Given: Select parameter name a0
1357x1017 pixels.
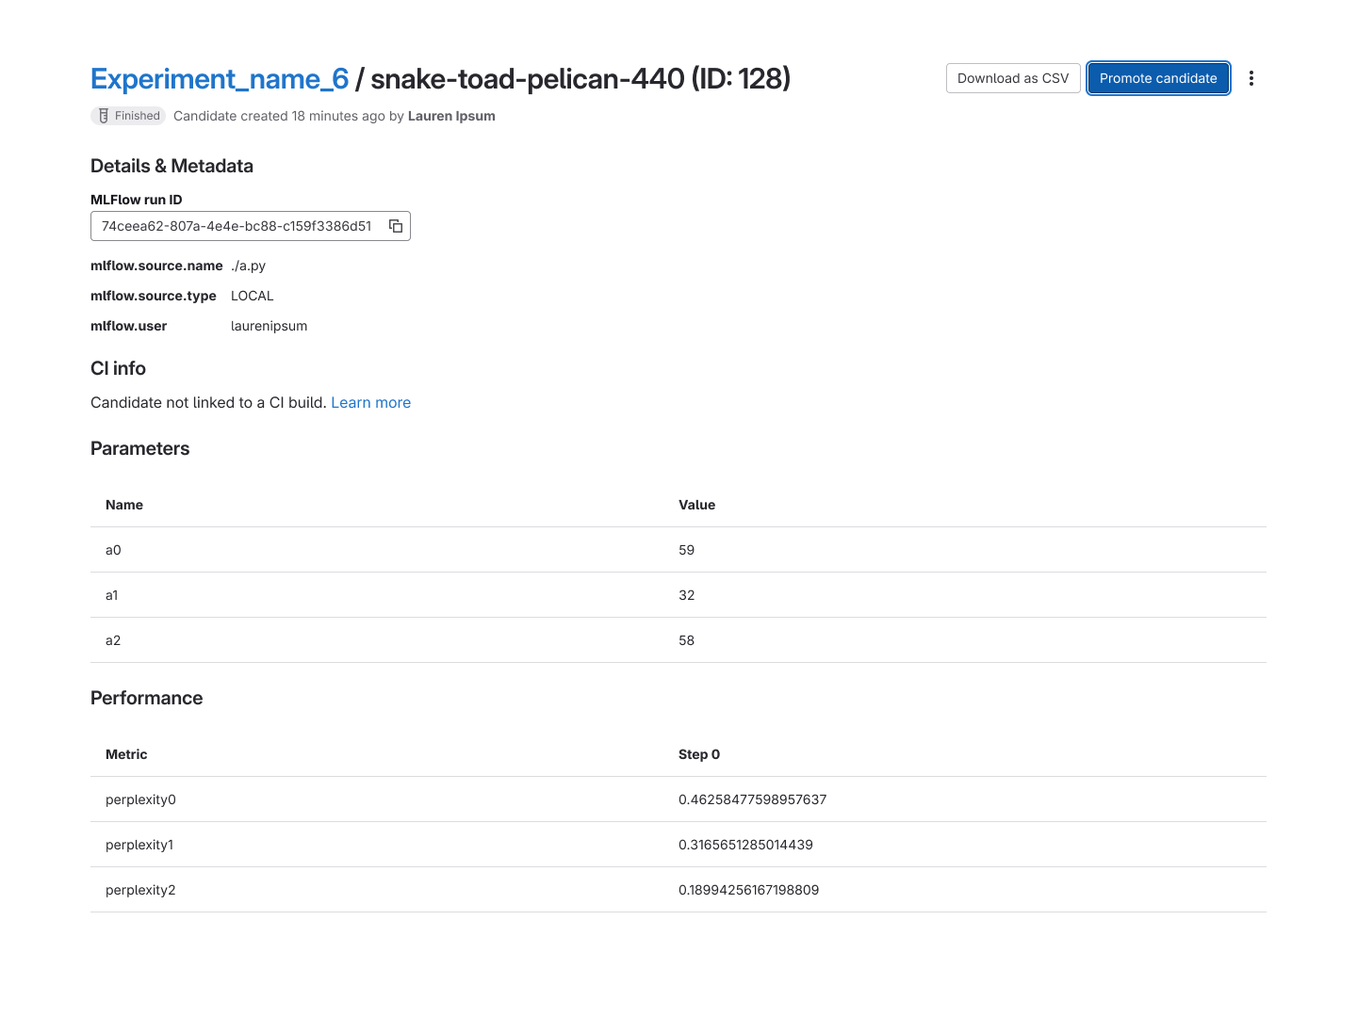Looking at the screenshot, I should tap(113, 550).
